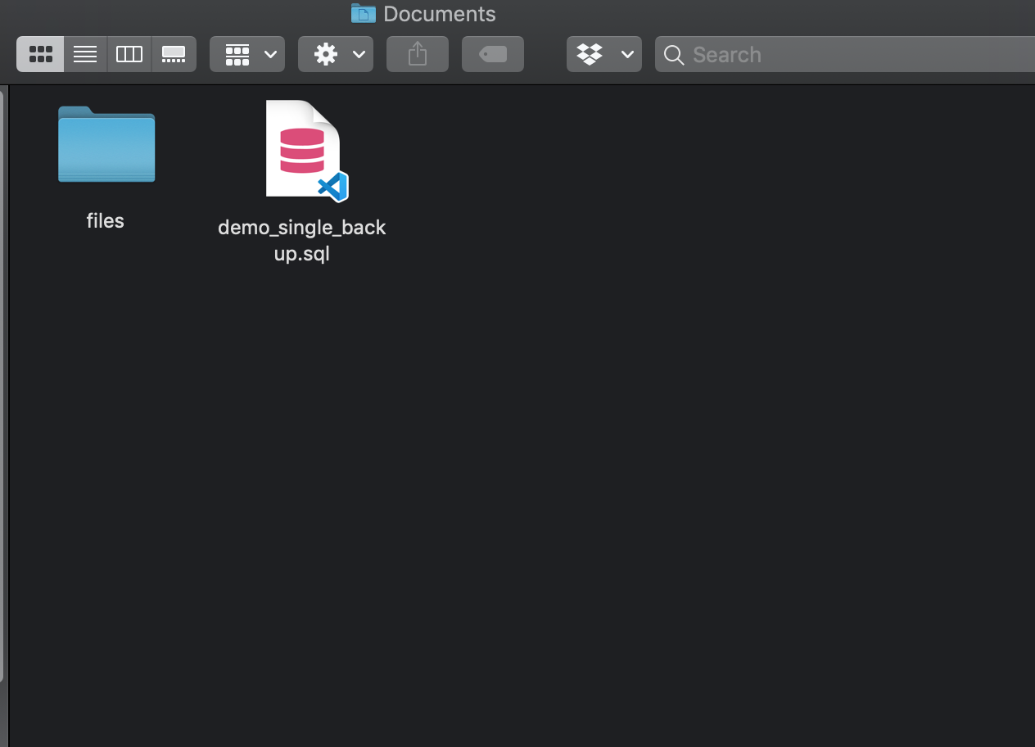Viewport: 1035px width, 747px height.
Task: Click the Edit Tags toolbar icon
Action: (x=492, y=54)
